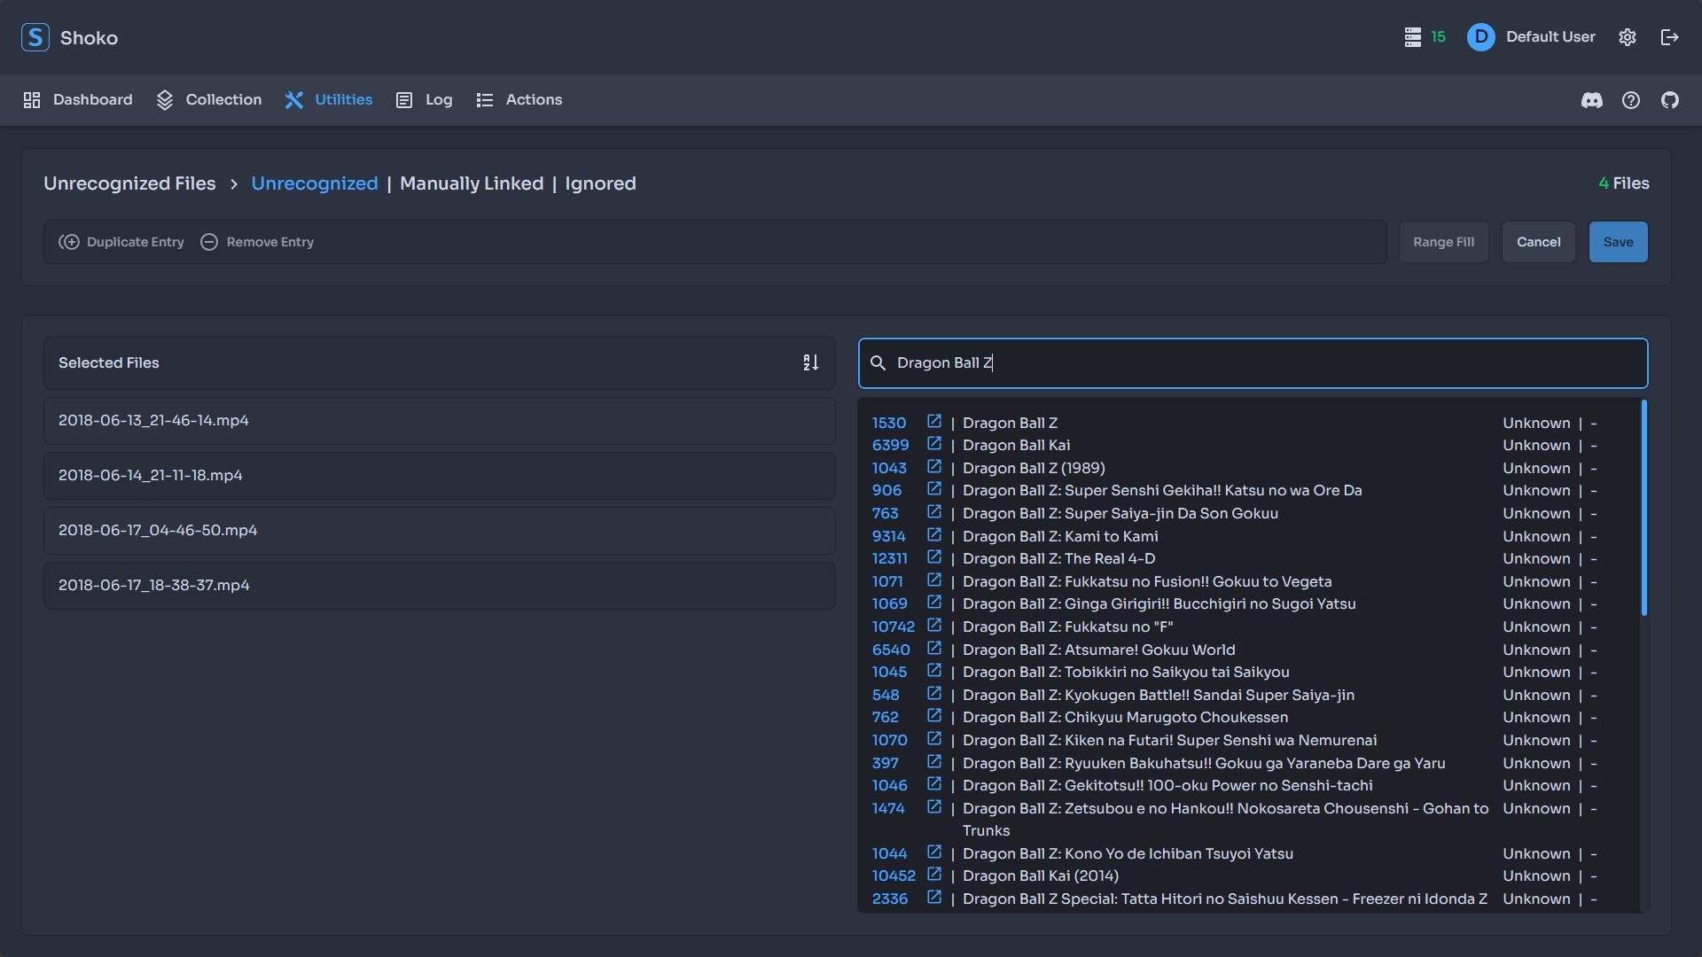
Task: Select anime ID 2336 link
Action: click(889, 899)
